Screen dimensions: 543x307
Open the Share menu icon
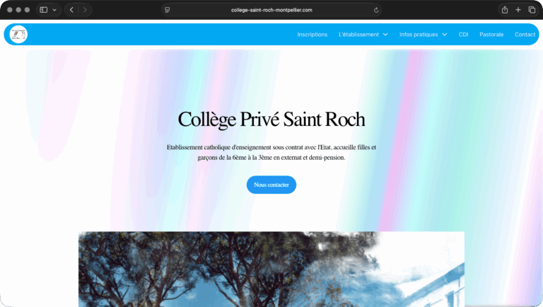505,10
